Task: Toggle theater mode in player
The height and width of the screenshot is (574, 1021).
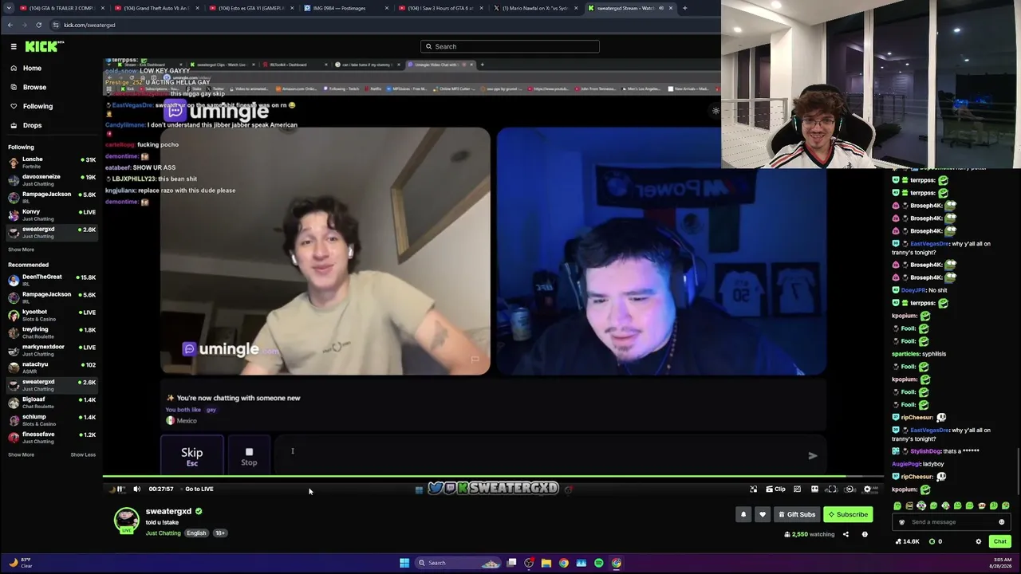Action: point(814,489)
